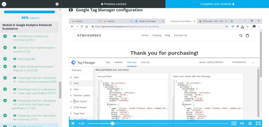Open course settings gear icon
The width and height of the screenshot is (269, 127).
tap(57, 4)
